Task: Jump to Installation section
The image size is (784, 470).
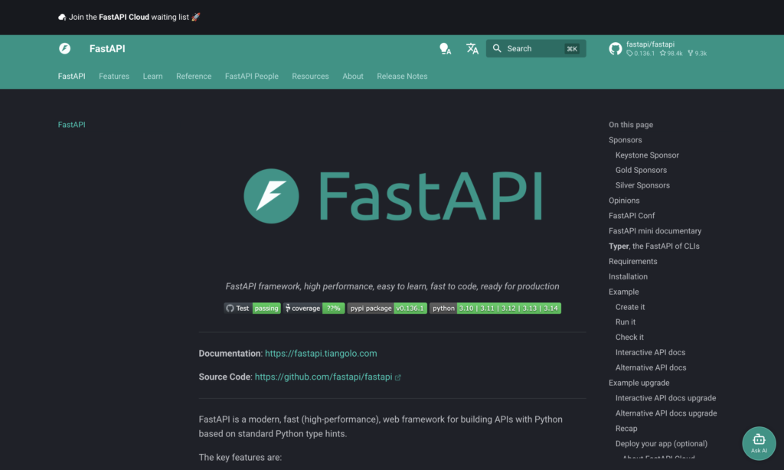Action: (x=628, y=276)
